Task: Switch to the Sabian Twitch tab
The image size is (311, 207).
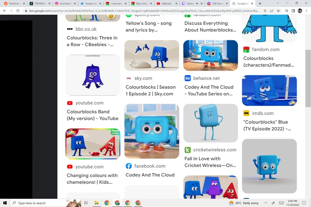Action: [192, 3]
